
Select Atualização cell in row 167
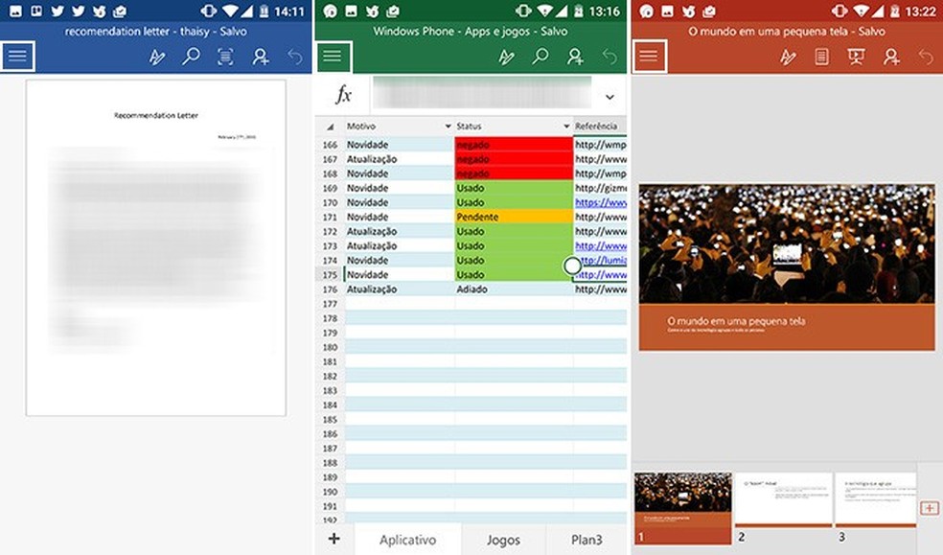point(400,159)
